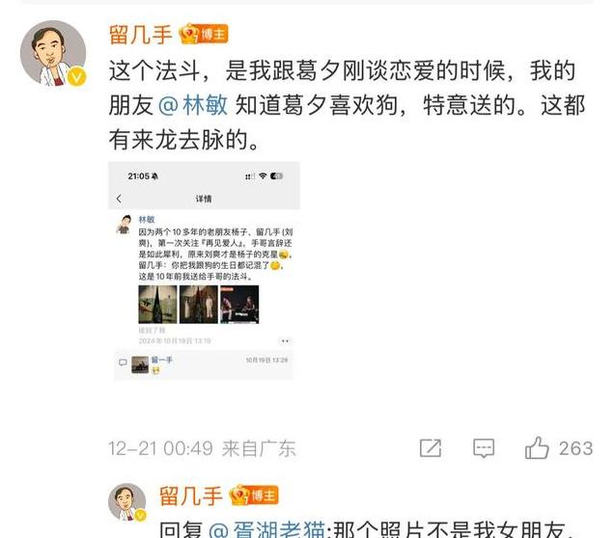The image size is (614, 538).
Task: Tap back arrow in embedded 详情 screenshot
Action: pyautogui.click(x=119, y=199)
